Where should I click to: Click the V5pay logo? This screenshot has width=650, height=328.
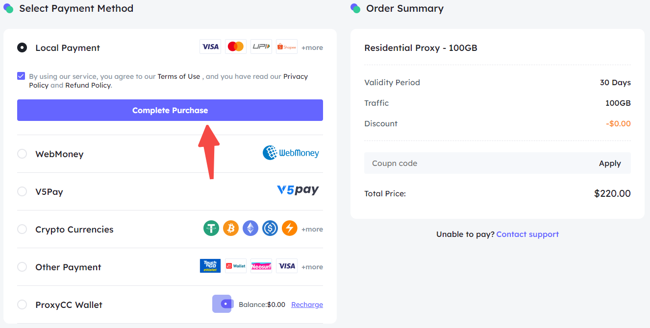pyautogui.click(x=298, y=190)
